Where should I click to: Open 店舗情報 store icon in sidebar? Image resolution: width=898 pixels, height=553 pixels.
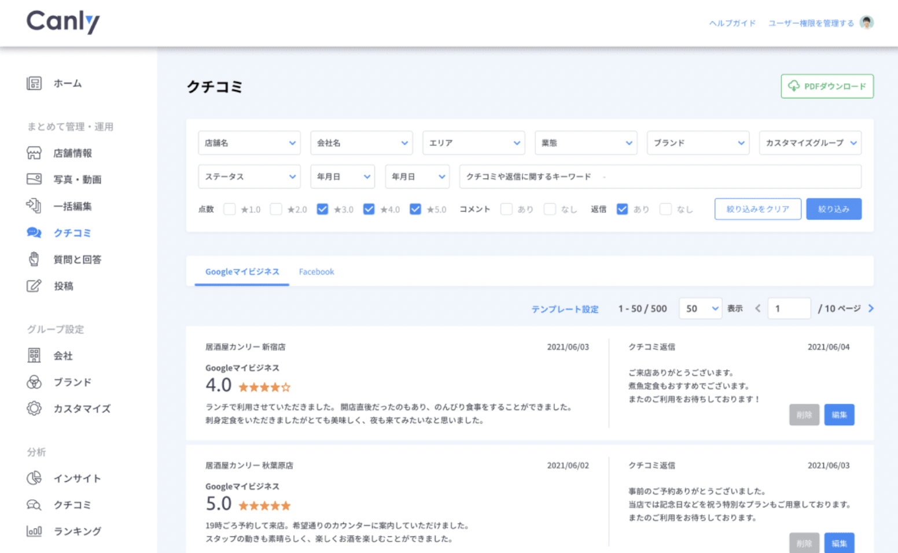tap(34, 153)
